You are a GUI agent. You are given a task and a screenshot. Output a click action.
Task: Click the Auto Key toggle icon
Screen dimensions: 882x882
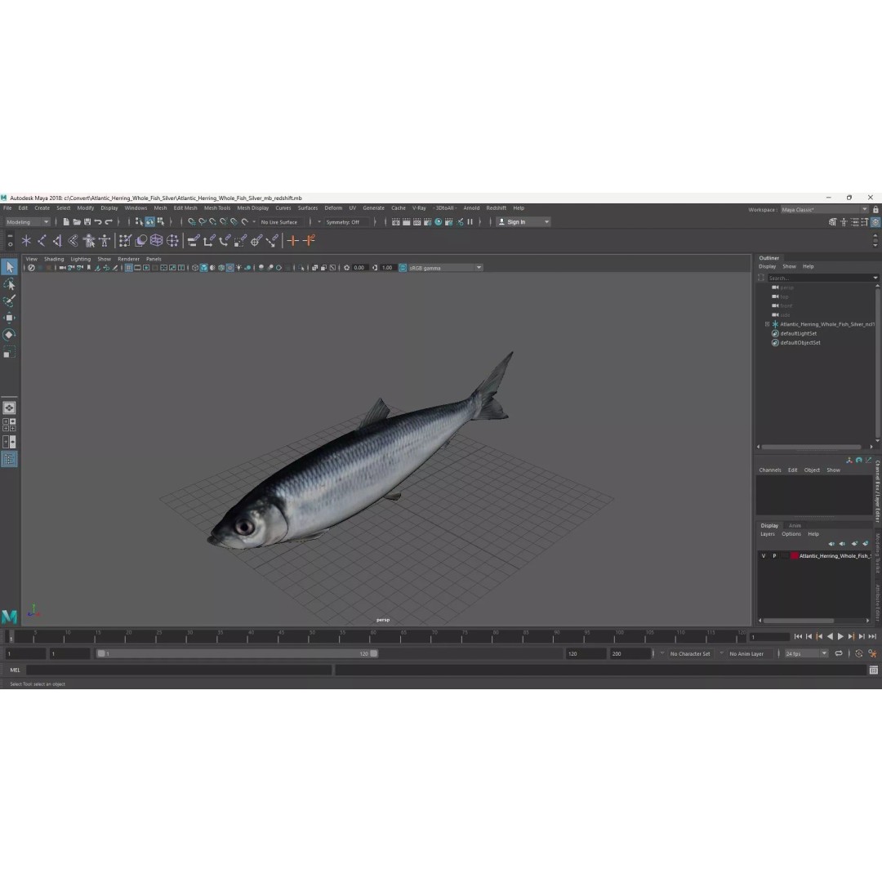(859, 653)
